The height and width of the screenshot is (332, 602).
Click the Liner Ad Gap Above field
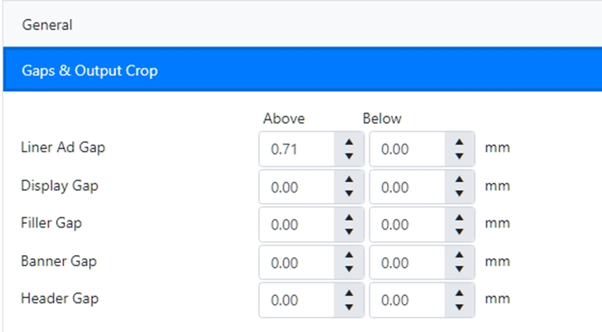pyautogui.click(x=296, y=148)
